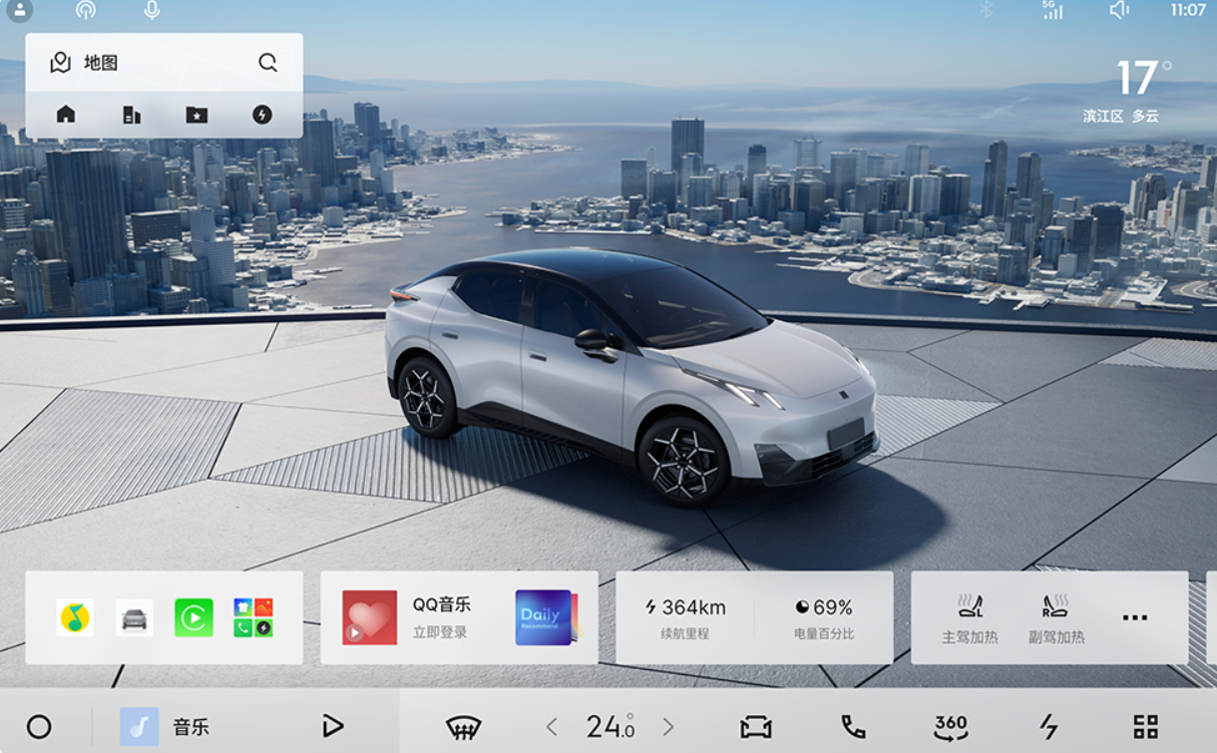Navigate to company building icon

(x=131, y=115)
